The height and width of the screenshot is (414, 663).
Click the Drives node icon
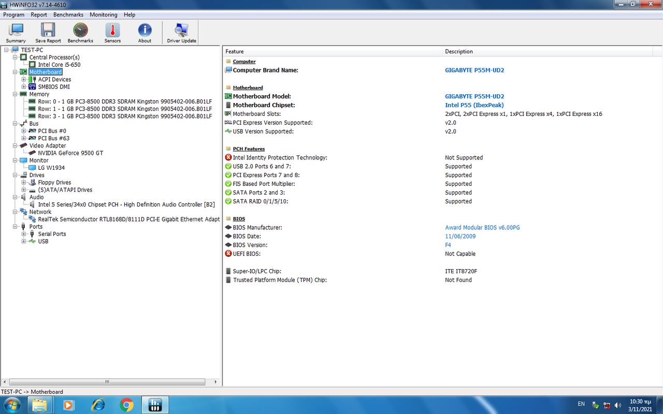pyautogui.click(x=23, y=175)
